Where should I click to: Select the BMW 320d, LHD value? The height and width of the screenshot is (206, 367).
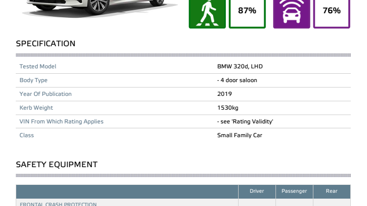pos(240,66)
